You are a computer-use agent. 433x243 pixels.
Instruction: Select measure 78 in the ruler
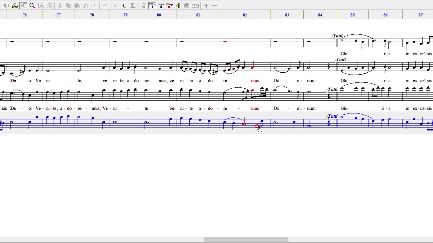click(x=92, y=15)
